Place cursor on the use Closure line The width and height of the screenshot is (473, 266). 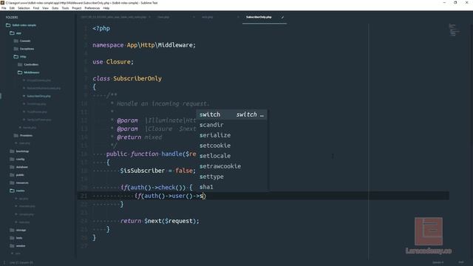(x=113, y=62)
